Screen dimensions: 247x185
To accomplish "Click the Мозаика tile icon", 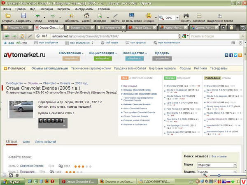I will pyautogui.click(x=199, y=16).
